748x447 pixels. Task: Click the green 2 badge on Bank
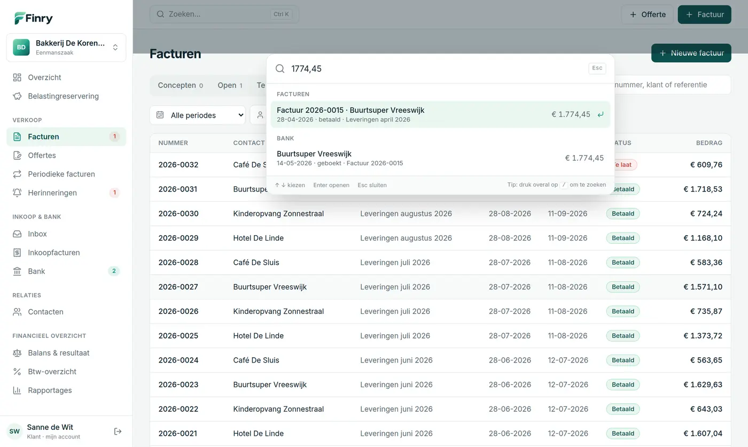tap(114, 272)
